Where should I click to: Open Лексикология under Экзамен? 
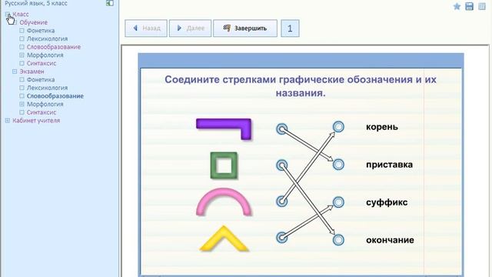coord(47,88)
